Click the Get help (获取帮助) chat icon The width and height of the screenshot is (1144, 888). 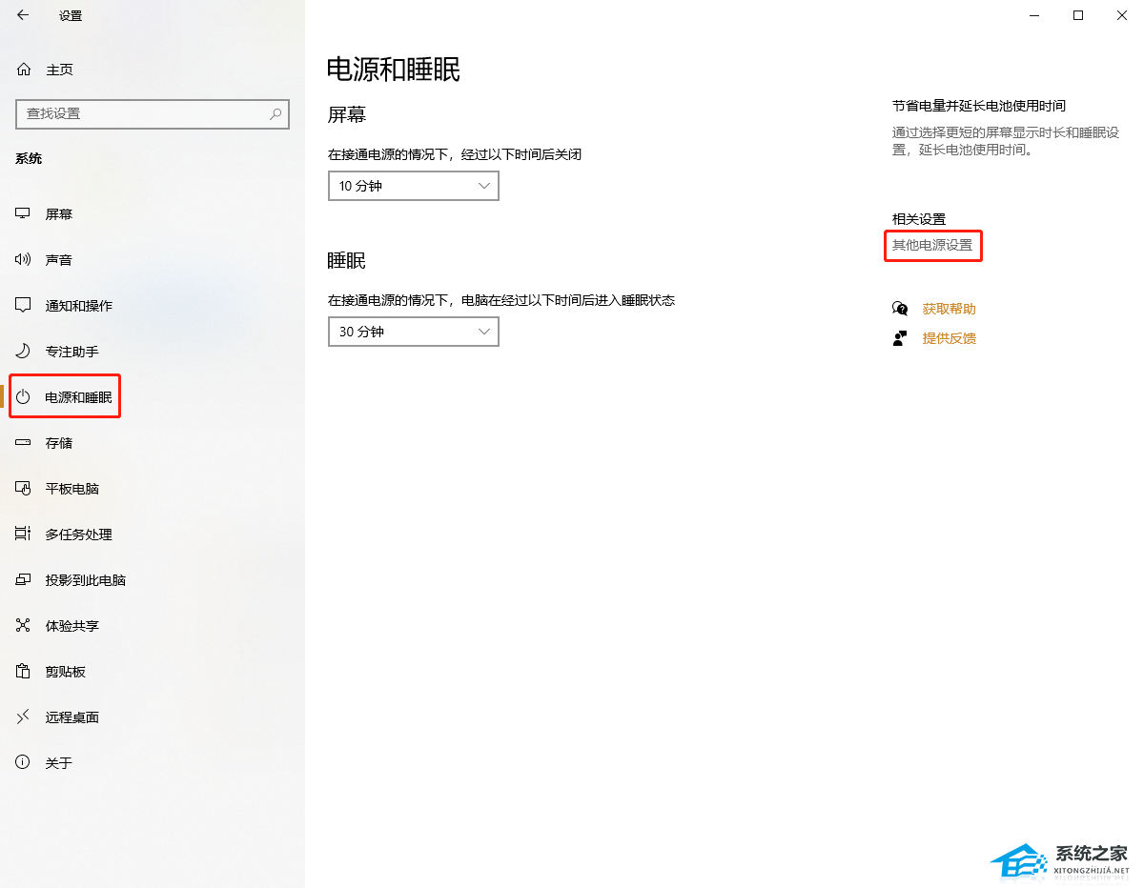coord(900,309)
